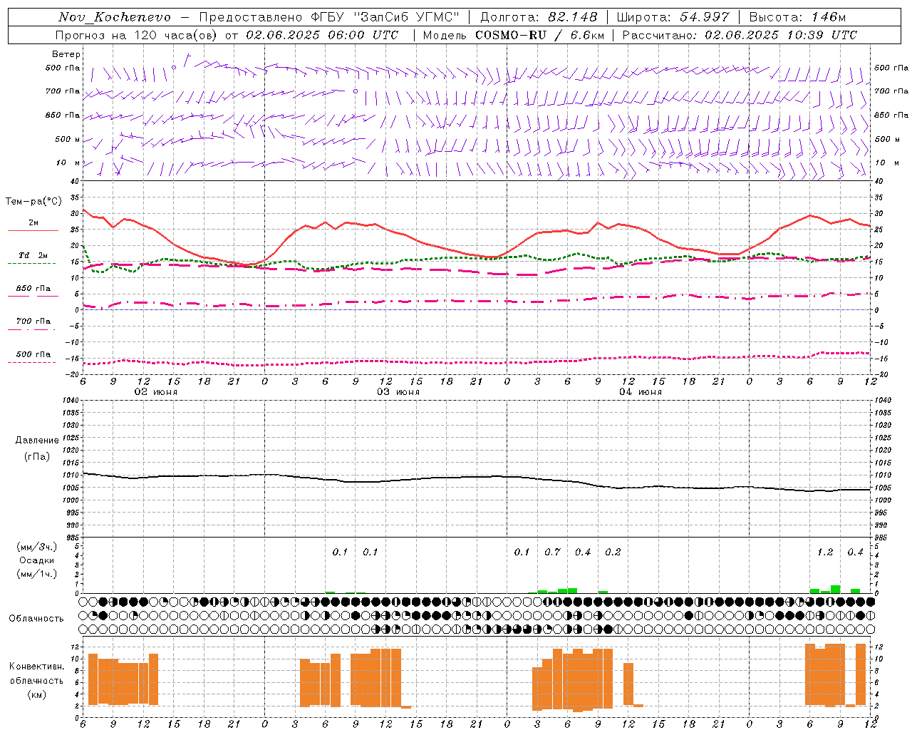Click the elevation text 'Высота: 146м'
Viewport: 912px width, 730px height.
797,17
